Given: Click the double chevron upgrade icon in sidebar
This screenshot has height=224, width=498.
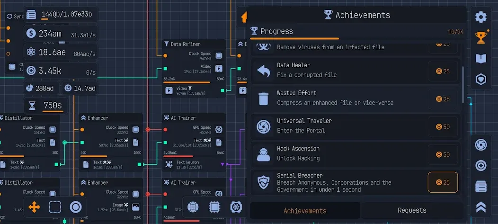Looking at the screenshot, I should tap(481, 207).
